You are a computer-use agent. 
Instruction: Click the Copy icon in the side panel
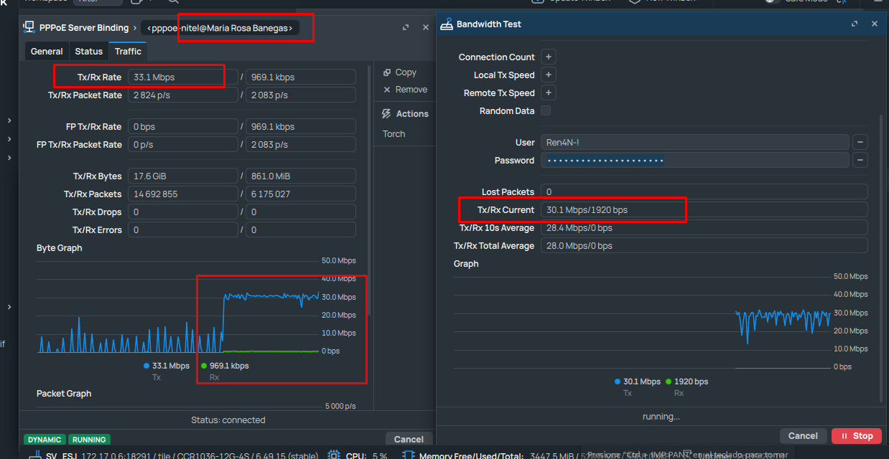tap(387, 72)
